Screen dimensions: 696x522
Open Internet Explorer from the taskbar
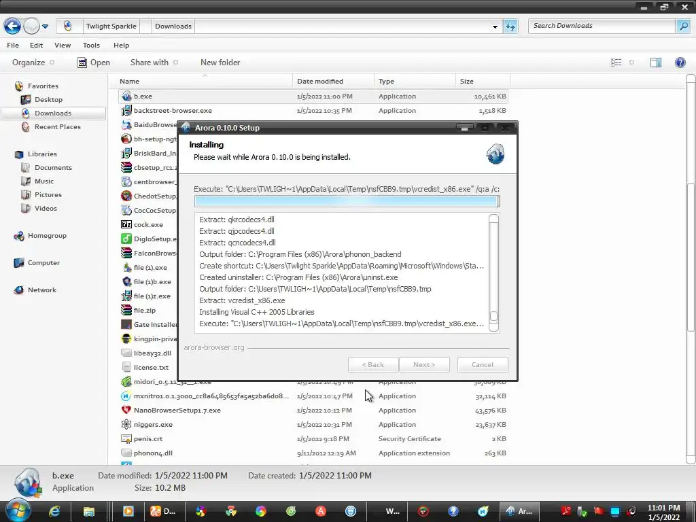(54, 511)
